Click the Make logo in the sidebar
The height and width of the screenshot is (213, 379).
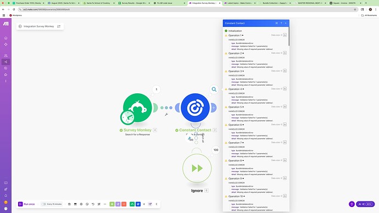coord(6,24)
